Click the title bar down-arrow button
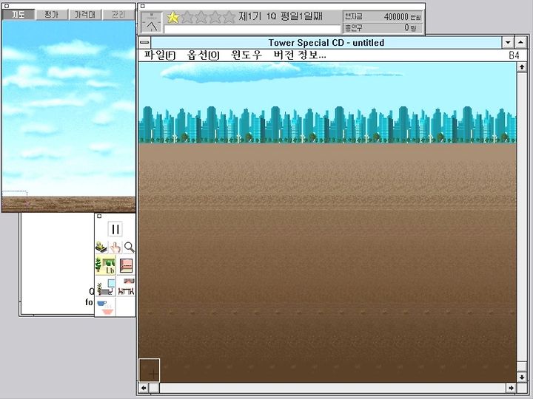533x399 pixels. (508, 43)
